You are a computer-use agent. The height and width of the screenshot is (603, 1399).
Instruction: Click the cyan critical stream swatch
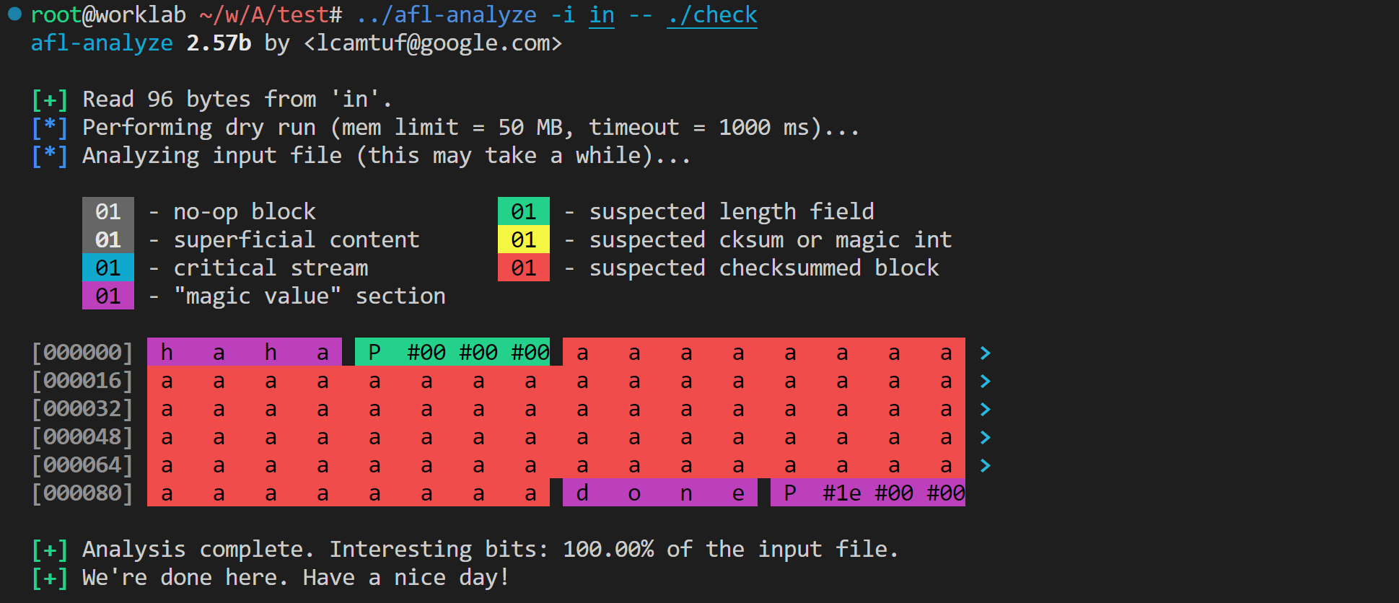108,268
